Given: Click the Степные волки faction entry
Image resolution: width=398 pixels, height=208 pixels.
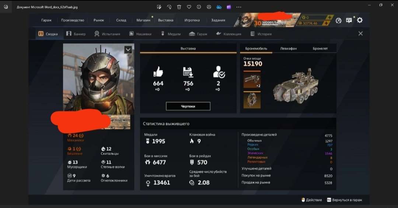Looking at the screenshot, I should [x=113, y=164].
